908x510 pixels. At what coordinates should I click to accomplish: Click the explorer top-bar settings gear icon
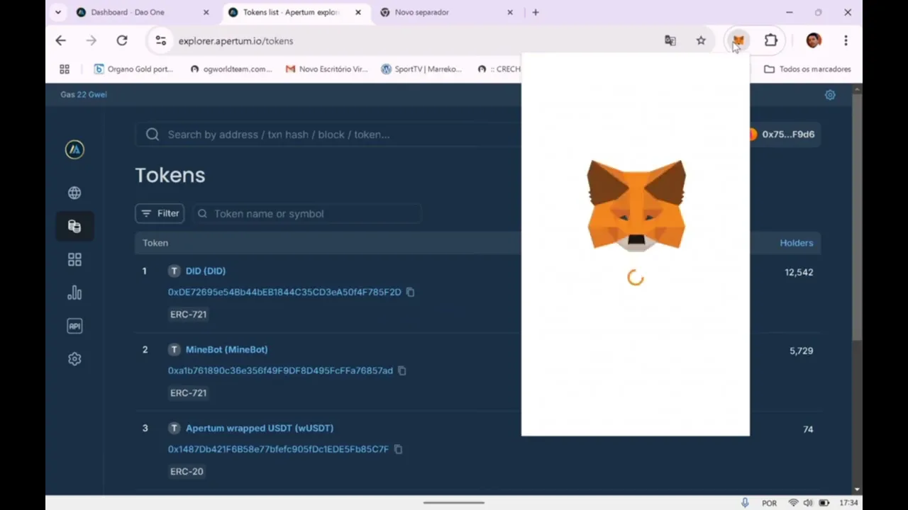coord(830,95)
